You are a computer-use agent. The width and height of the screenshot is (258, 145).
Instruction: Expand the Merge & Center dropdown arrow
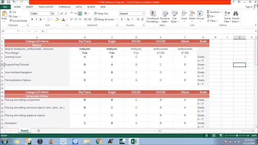[x=117, y=19]
